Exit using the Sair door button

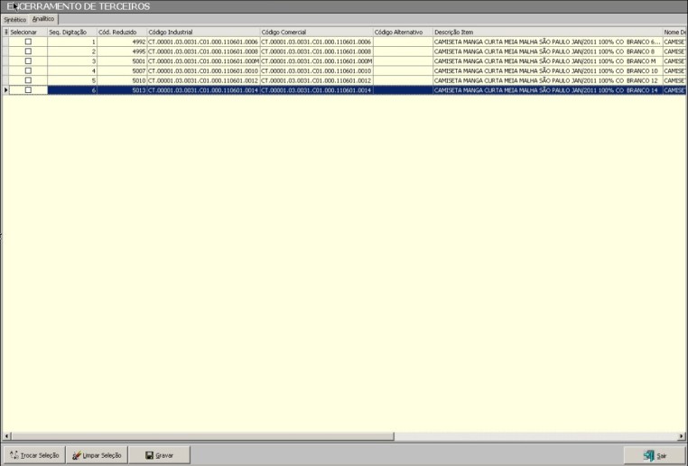655,455
